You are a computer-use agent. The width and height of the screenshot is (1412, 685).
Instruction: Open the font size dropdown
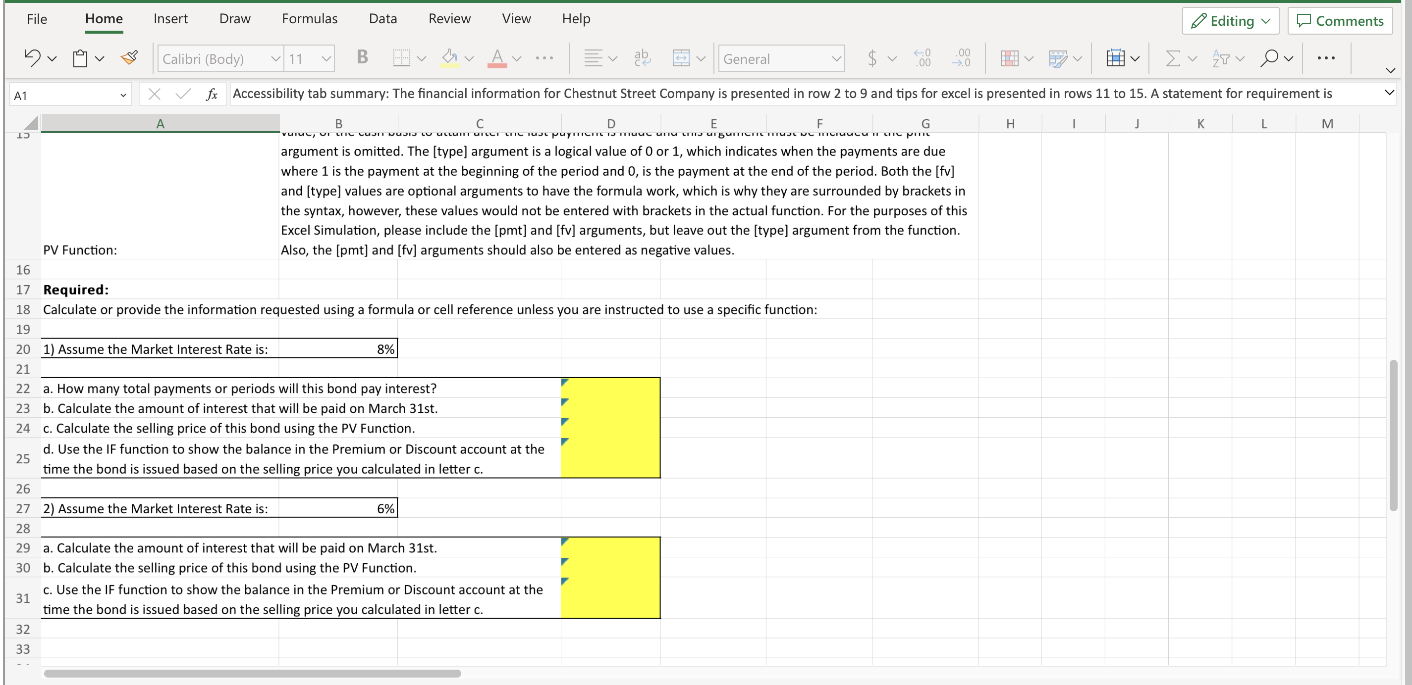(327, 58)
